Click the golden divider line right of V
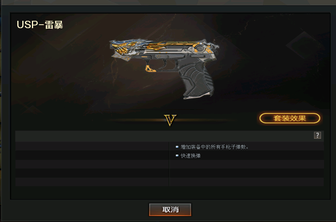Screen dimensions: 336x222 pos(207,120)
